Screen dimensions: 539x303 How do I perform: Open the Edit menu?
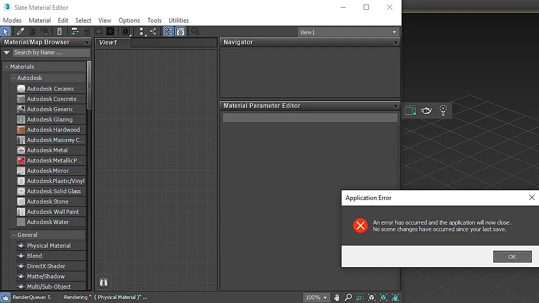click(63, 21)
